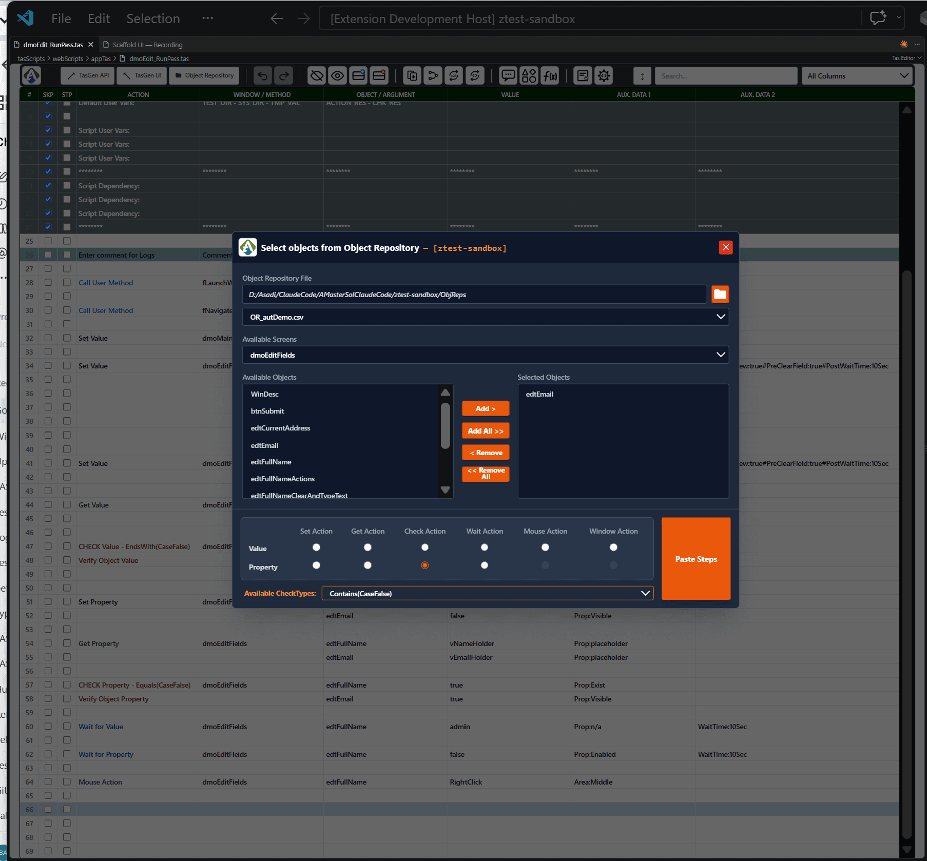Click the orange folder browse icon
This screenshot has height=861, width=927.
720,294
